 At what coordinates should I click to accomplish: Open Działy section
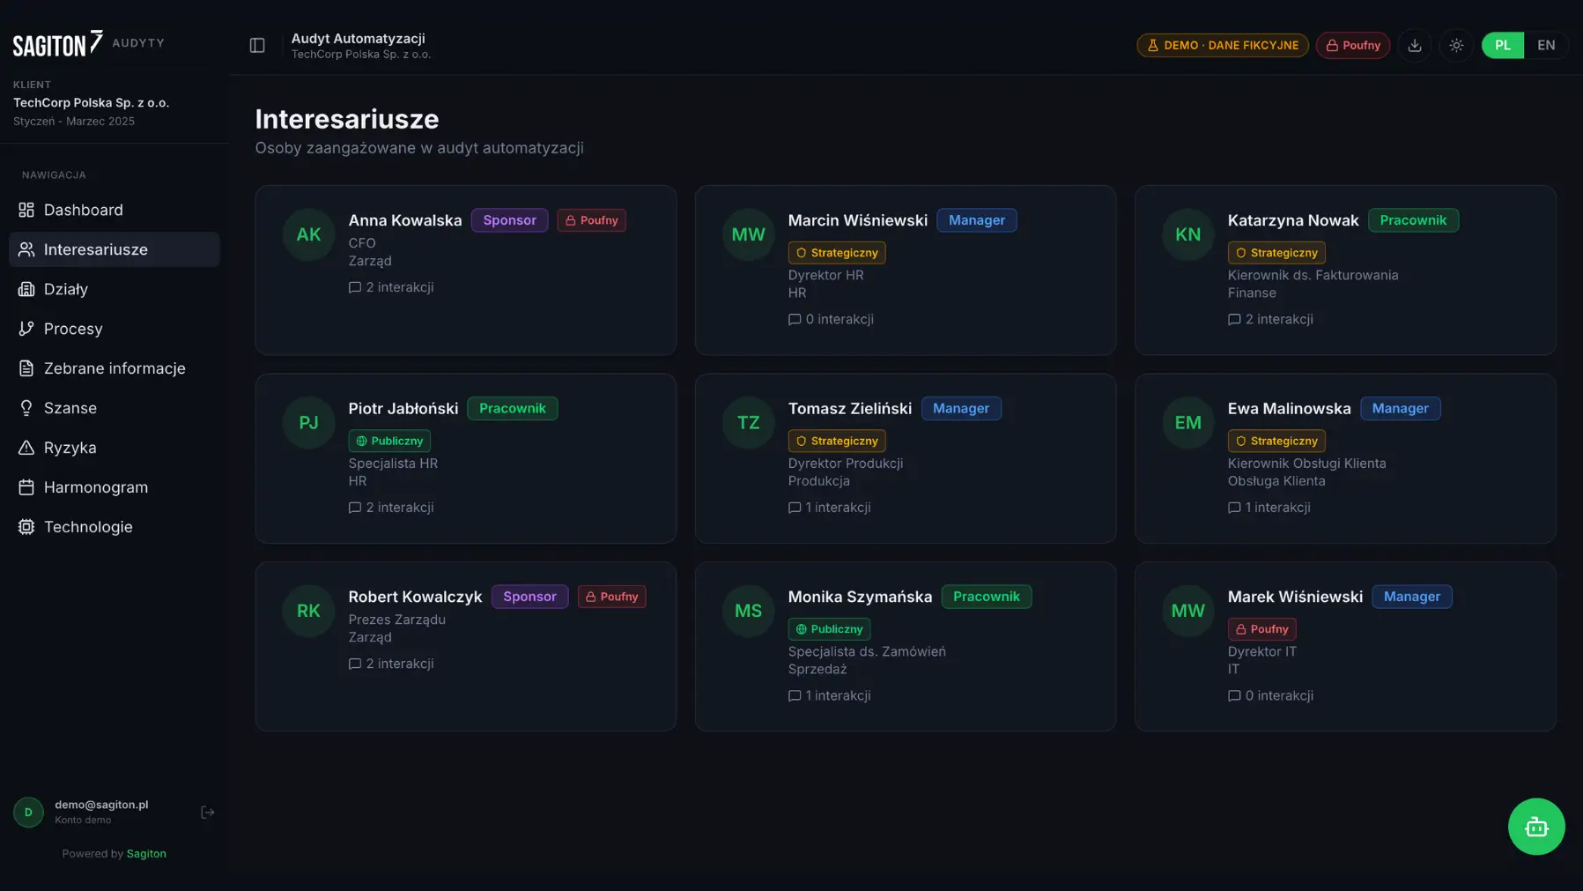115,289
